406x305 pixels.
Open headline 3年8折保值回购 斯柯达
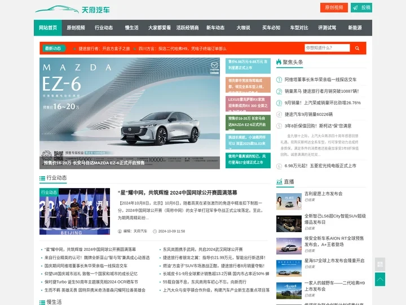pos(318,126)
